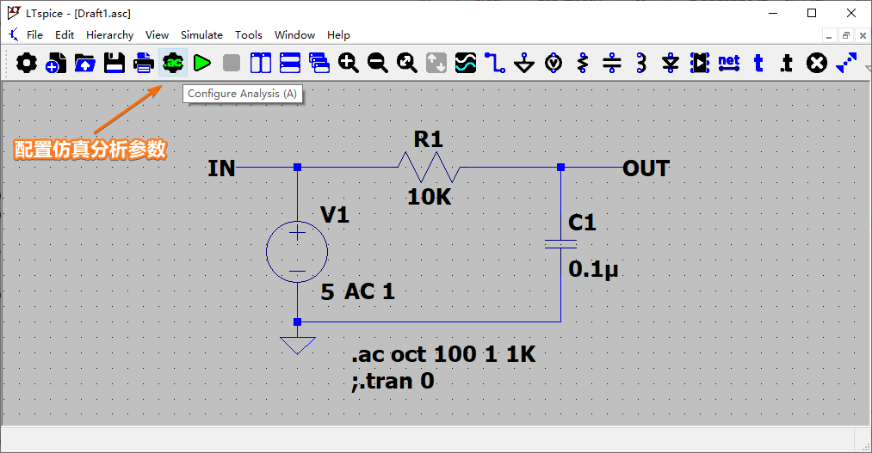Save the schematic with the floppy icon
Viewport: 872px width, 453px height.
[114, 64]
